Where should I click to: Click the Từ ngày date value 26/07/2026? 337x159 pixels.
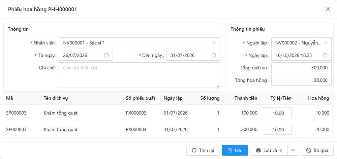click(x=75, y=56)
